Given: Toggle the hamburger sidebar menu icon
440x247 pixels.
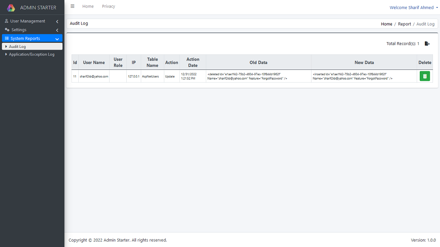Looking at the screenshot, I should click(x=73, y=7).
